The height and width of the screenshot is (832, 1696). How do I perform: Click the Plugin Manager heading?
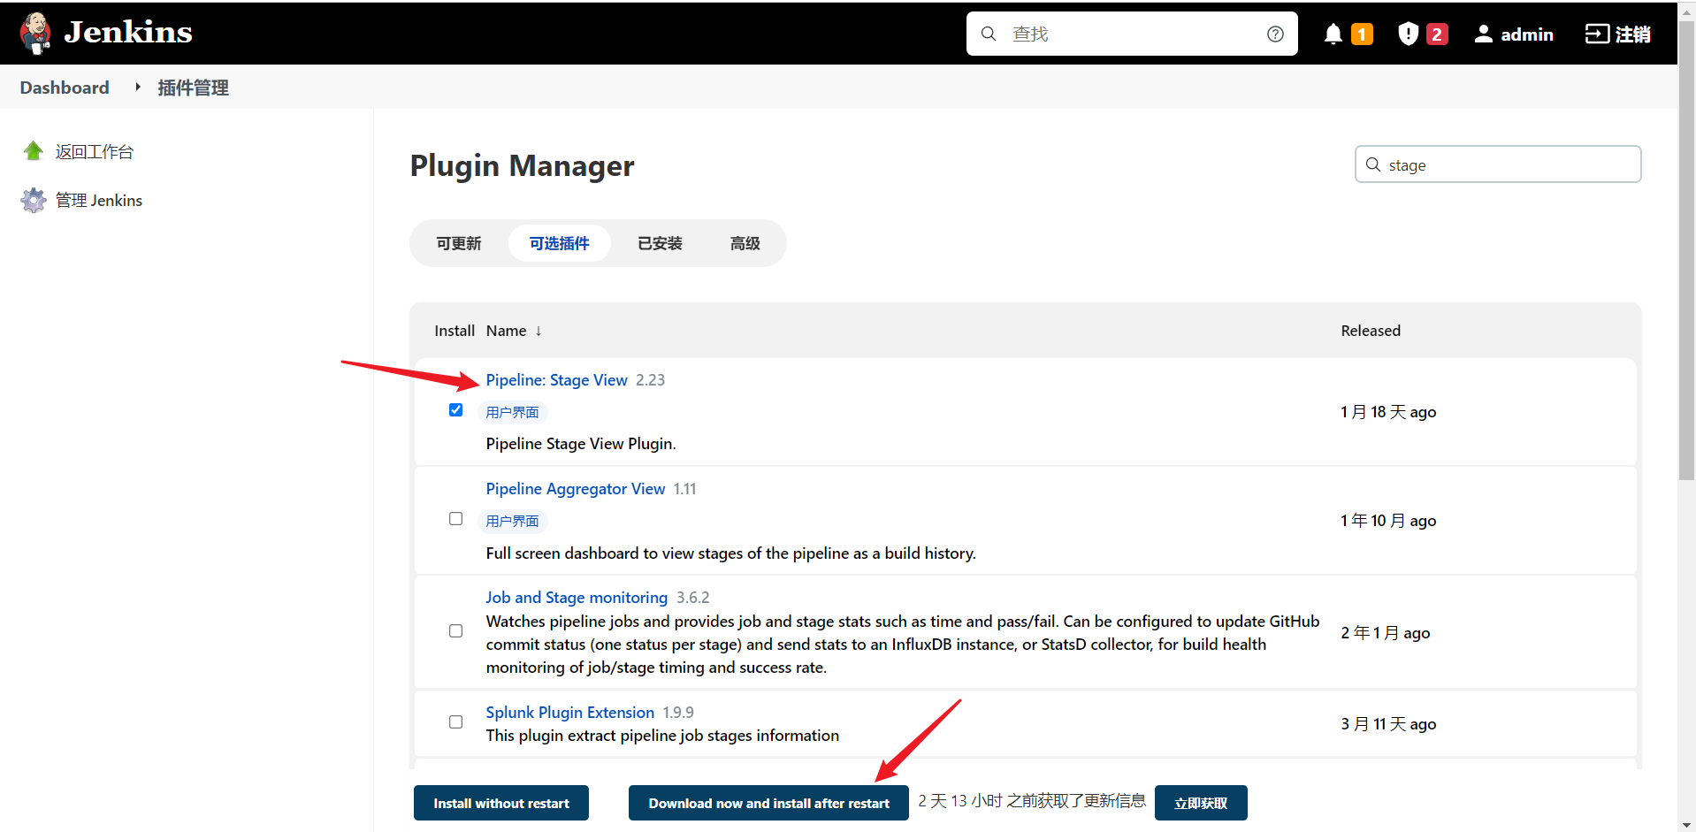[x=522, y=165]
